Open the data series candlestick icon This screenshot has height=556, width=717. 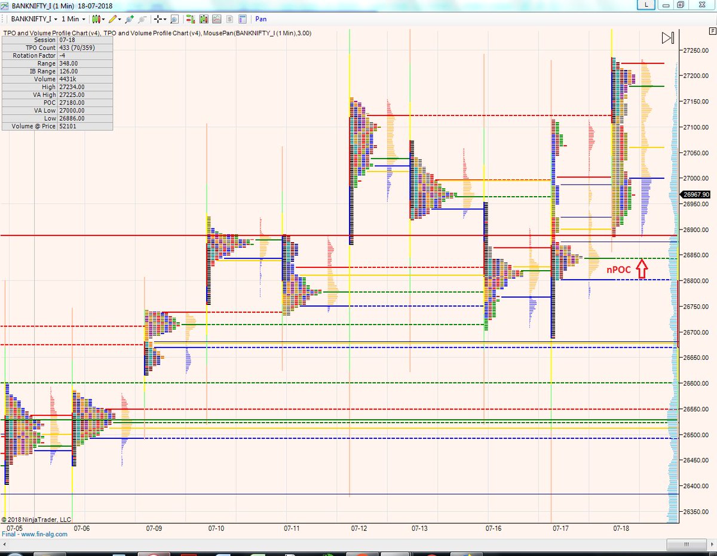204,19
